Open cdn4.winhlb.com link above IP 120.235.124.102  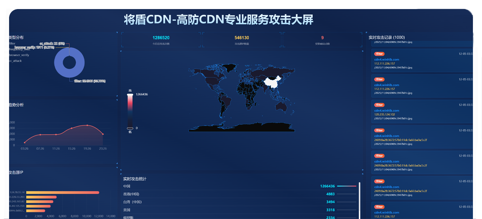(387, 111)
